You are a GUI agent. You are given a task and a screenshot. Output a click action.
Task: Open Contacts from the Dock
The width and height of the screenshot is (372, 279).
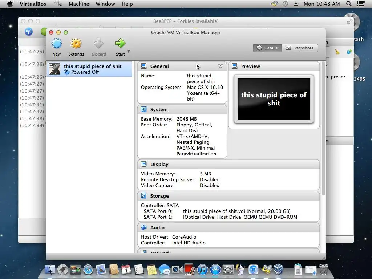tap(114, 270)
